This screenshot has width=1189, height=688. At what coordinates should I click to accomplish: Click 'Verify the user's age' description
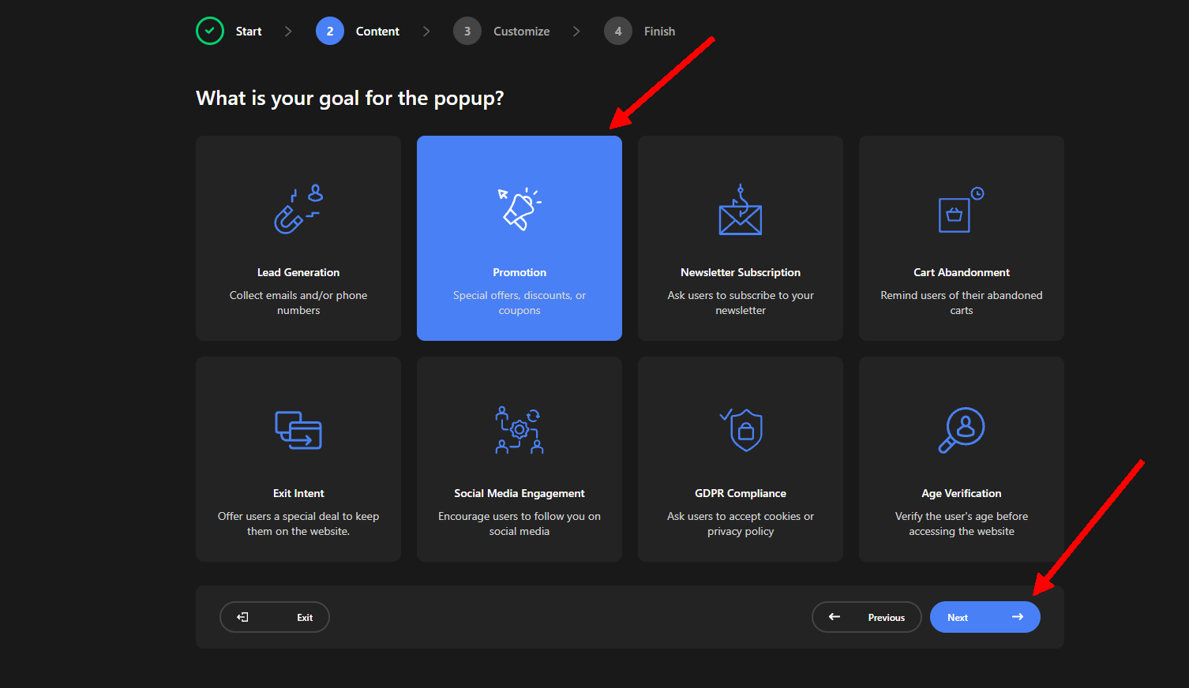pyautogui.click(x=962, y=524)
